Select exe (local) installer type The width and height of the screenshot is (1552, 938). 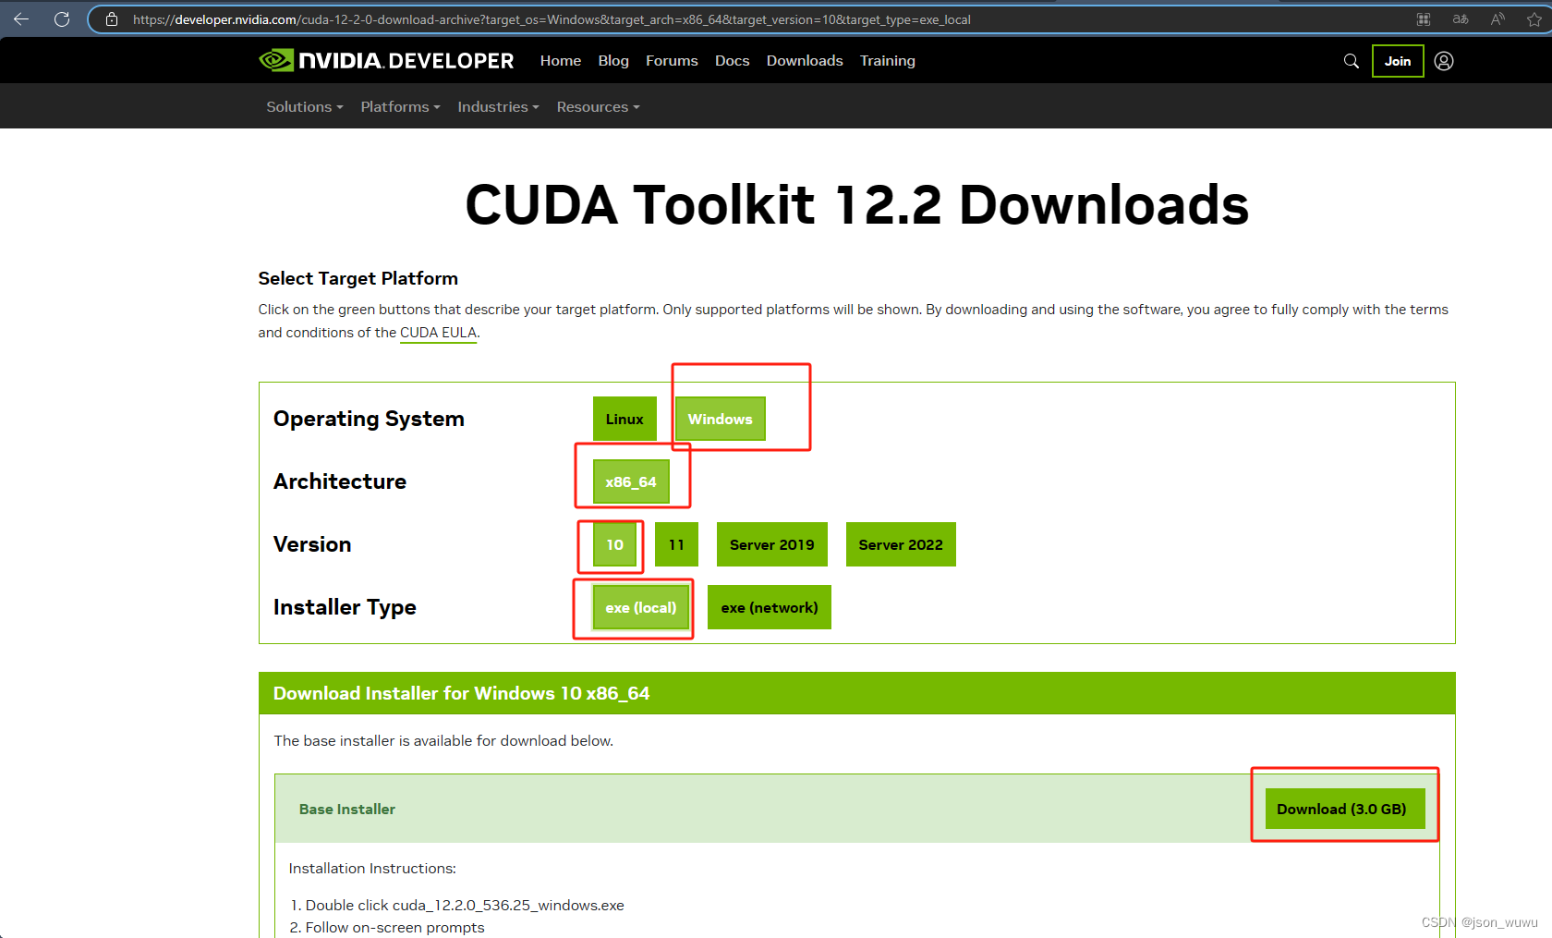click(x=641, y=608)
